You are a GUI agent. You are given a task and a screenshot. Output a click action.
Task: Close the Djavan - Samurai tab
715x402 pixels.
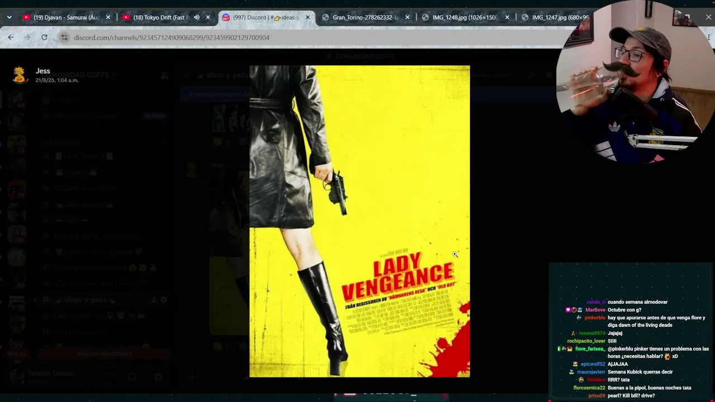(108, 17)
